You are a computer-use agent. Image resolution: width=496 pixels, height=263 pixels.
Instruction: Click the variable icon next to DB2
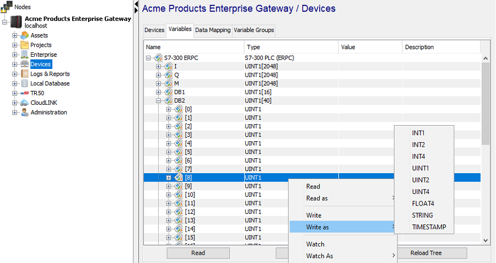pyautogui.click(x=168, y=101)
